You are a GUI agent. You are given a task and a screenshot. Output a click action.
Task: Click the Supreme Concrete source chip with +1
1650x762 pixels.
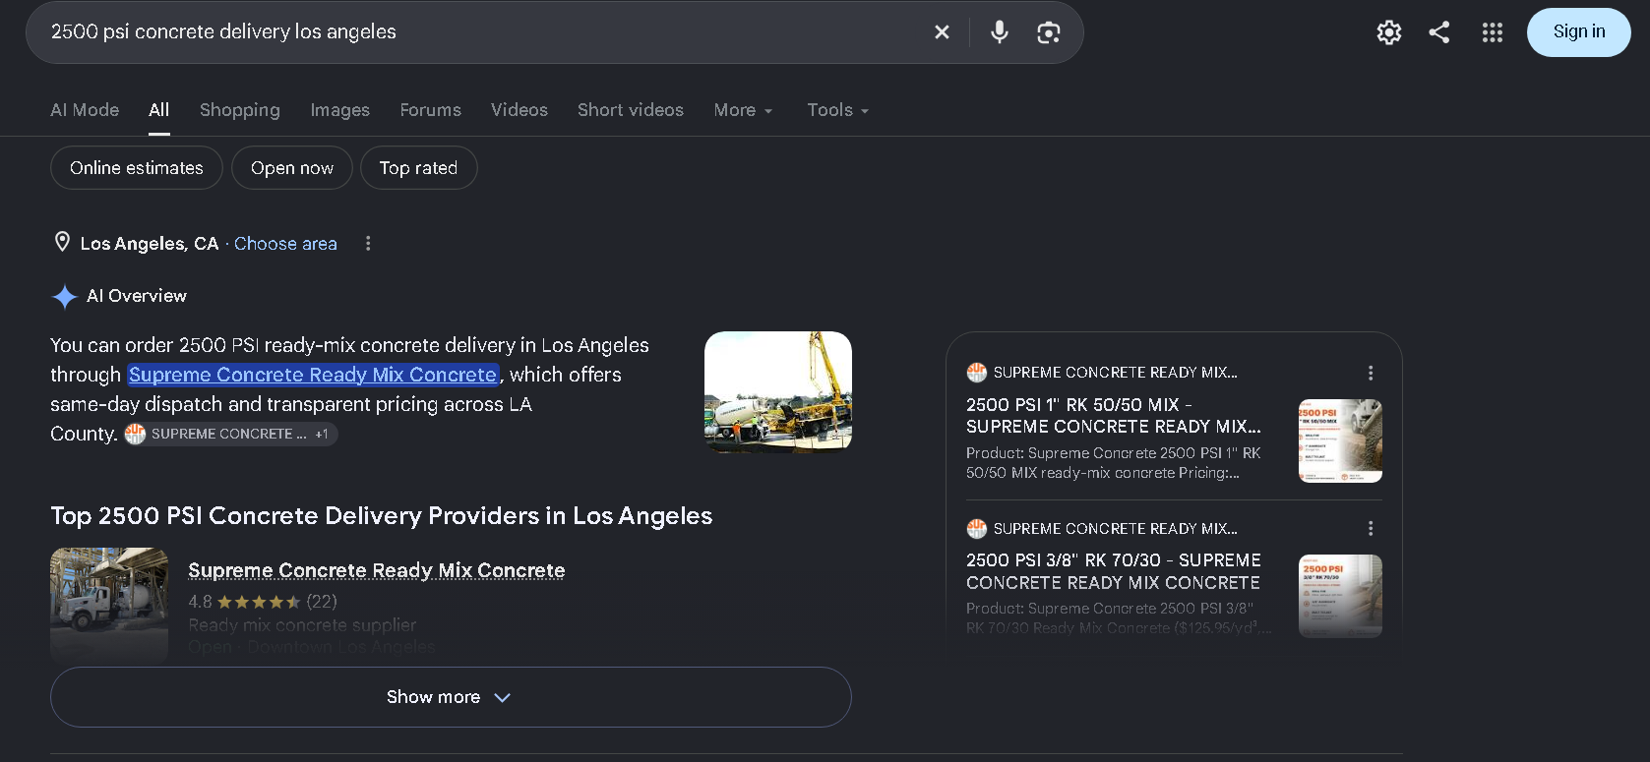231,434
